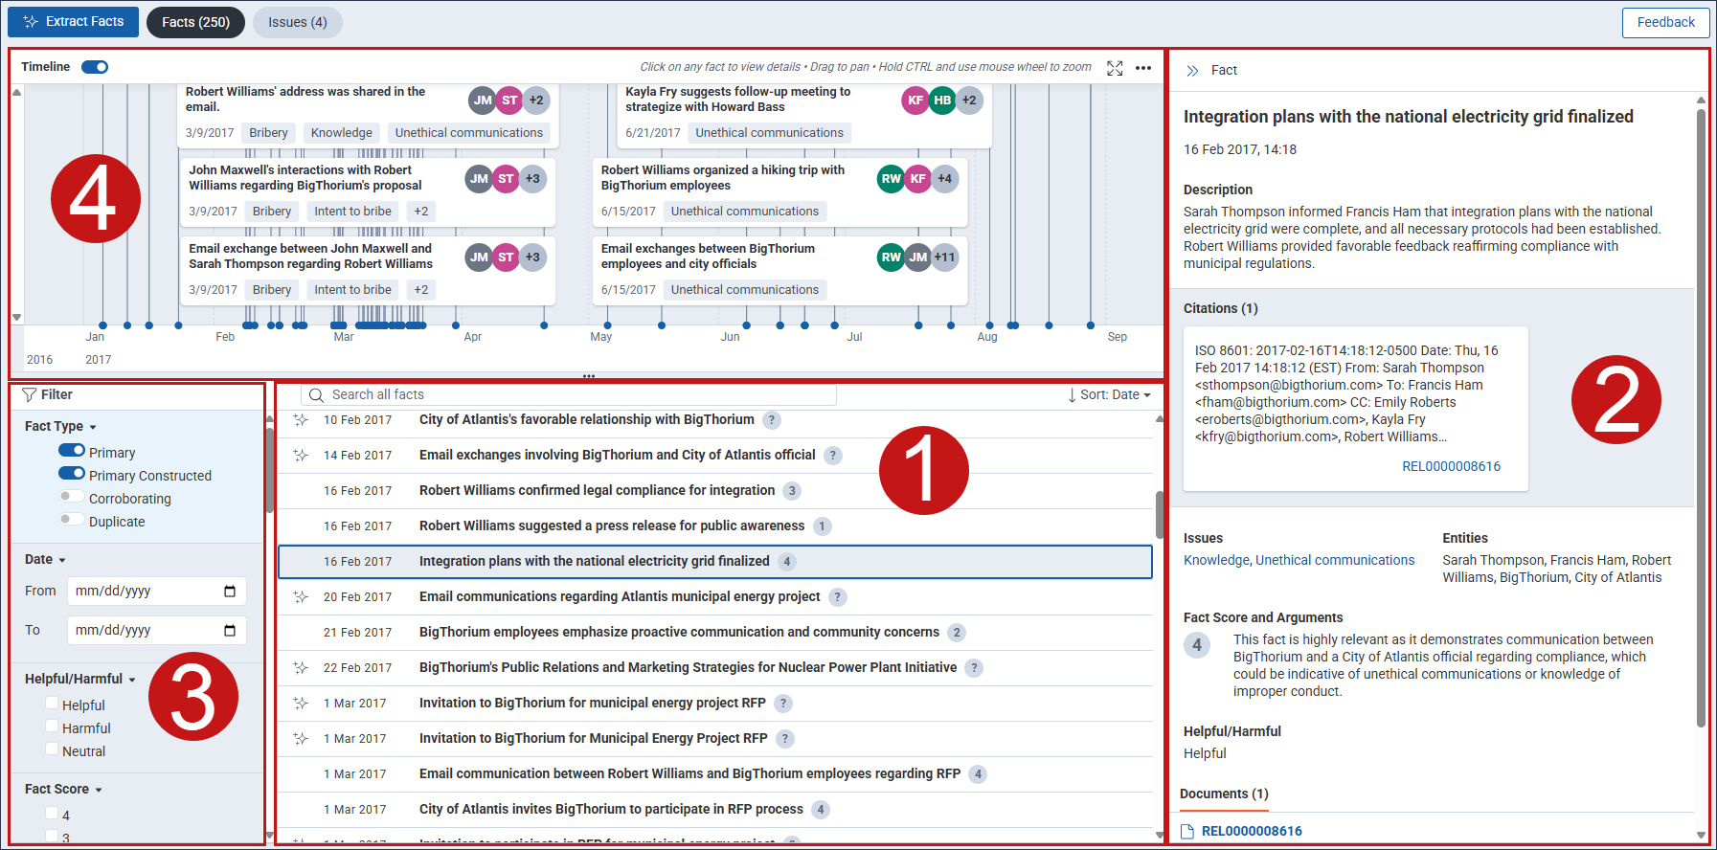Open the Issues (4) tab
The height and width of the screenshot is (850, 1717).
coord(297,22)
